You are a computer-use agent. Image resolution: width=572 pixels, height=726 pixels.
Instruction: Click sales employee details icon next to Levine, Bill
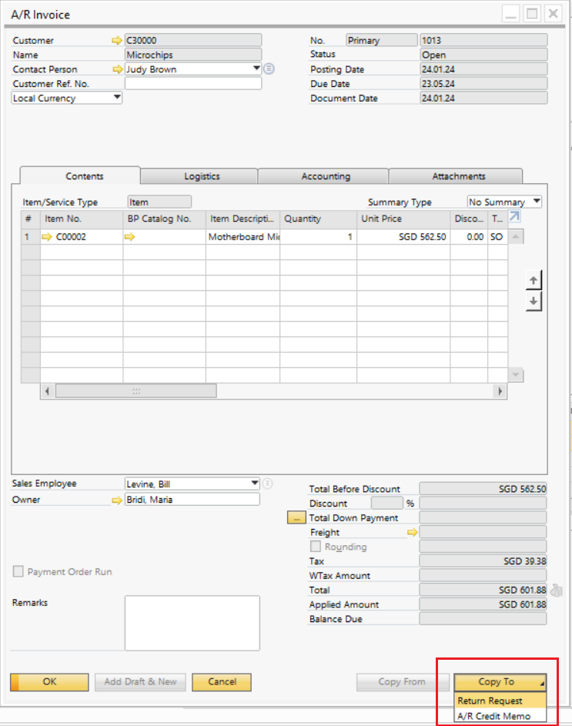[268, 483]
